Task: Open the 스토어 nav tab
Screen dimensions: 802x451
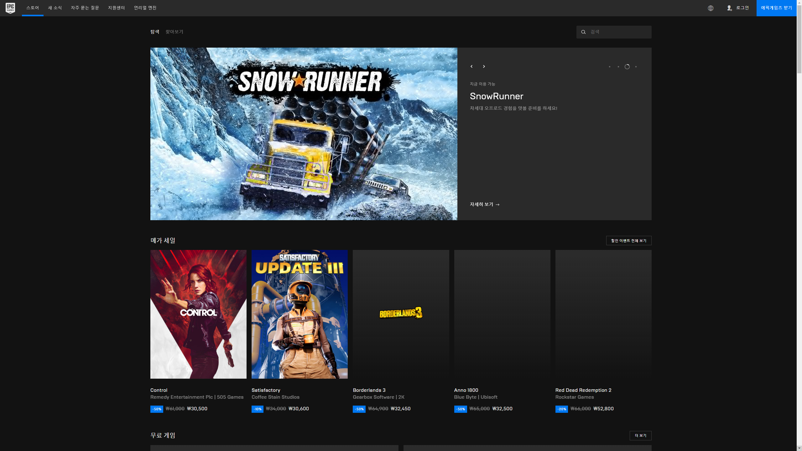Action: [x=33, y=8]
